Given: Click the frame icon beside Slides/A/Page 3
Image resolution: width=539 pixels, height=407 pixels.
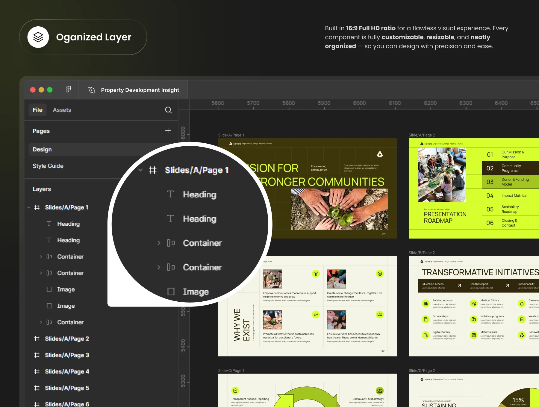Looking at the screenshot, I should [x=37, y=355].
